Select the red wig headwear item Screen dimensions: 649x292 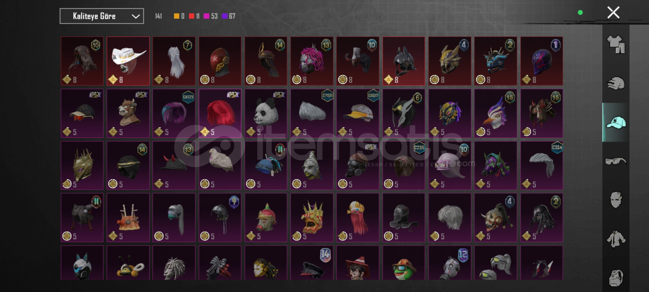(x=220, y=113)
